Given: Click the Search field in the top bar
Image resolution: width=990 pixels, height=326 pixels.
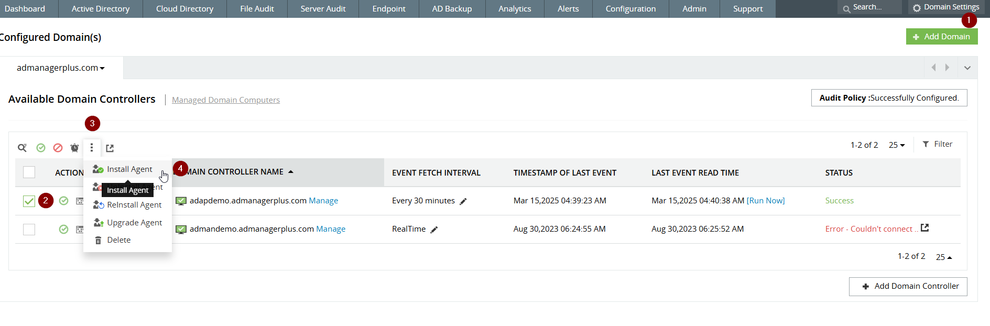Looking at the screenshot, I should [873, 7].
